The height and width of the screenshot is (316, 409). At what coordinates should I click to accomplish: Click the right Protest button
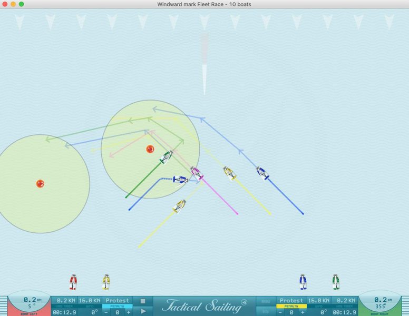[x=291, y=300]
